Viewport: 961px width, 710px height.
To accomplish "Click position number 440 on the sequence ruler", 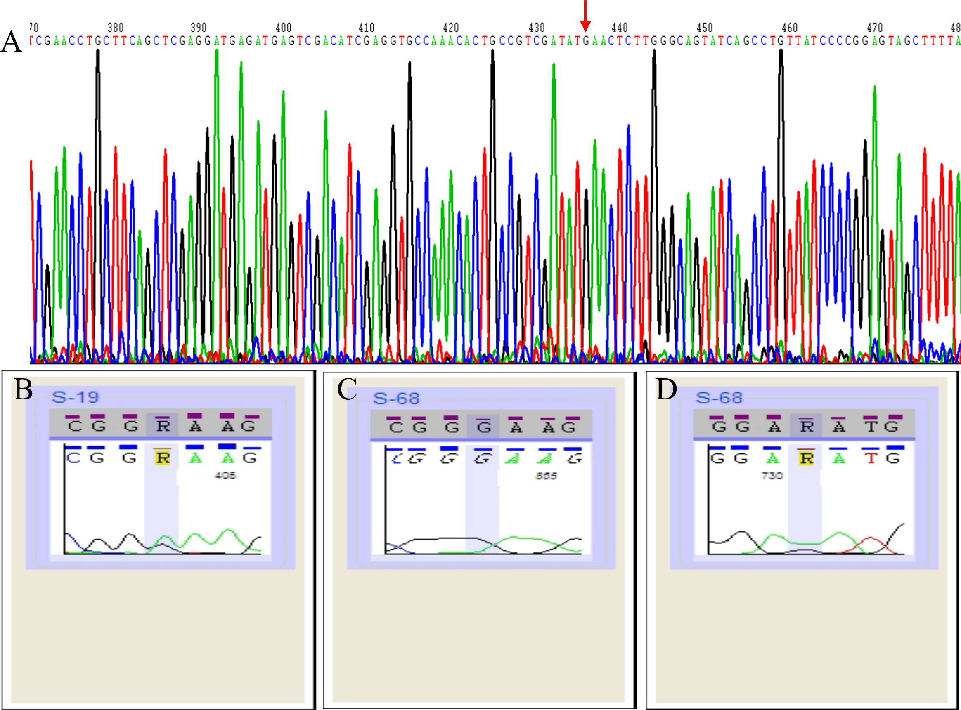I will point(620,28).
